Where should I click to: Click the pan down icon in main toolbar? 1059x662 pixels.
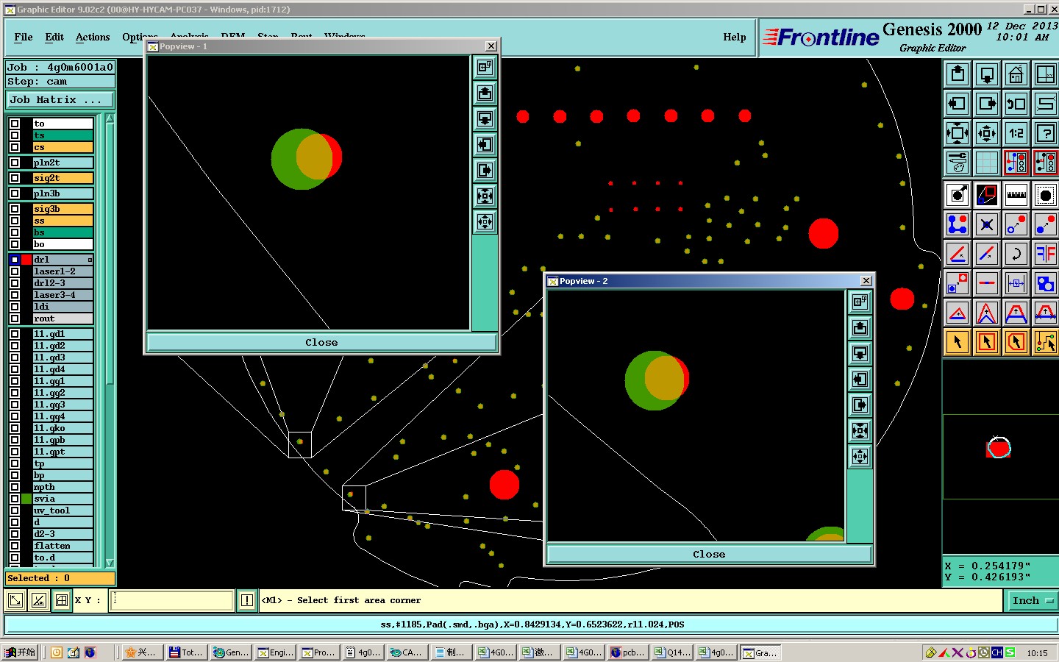pyautogui.click(x=987, y=74)
